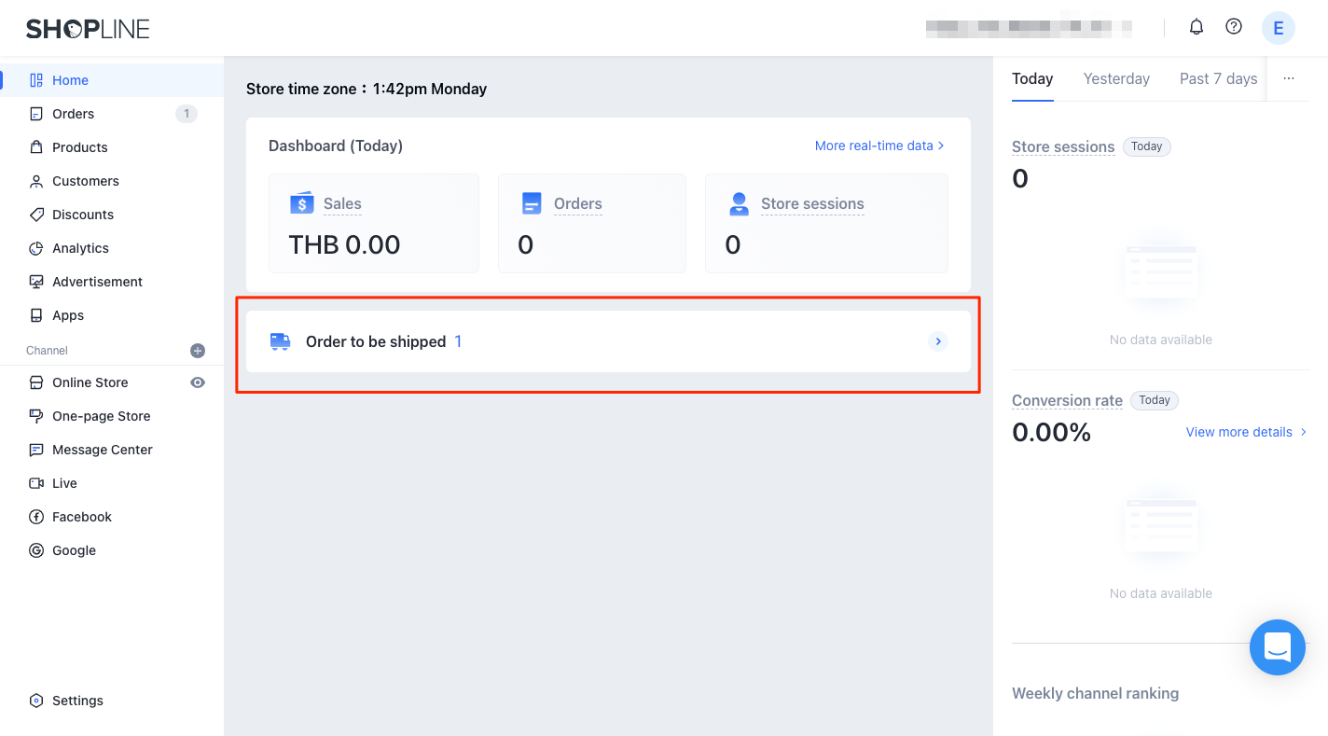Select the Past 7 days tab
This screenshot has width=1328, height=736.
click(1218, 78)
